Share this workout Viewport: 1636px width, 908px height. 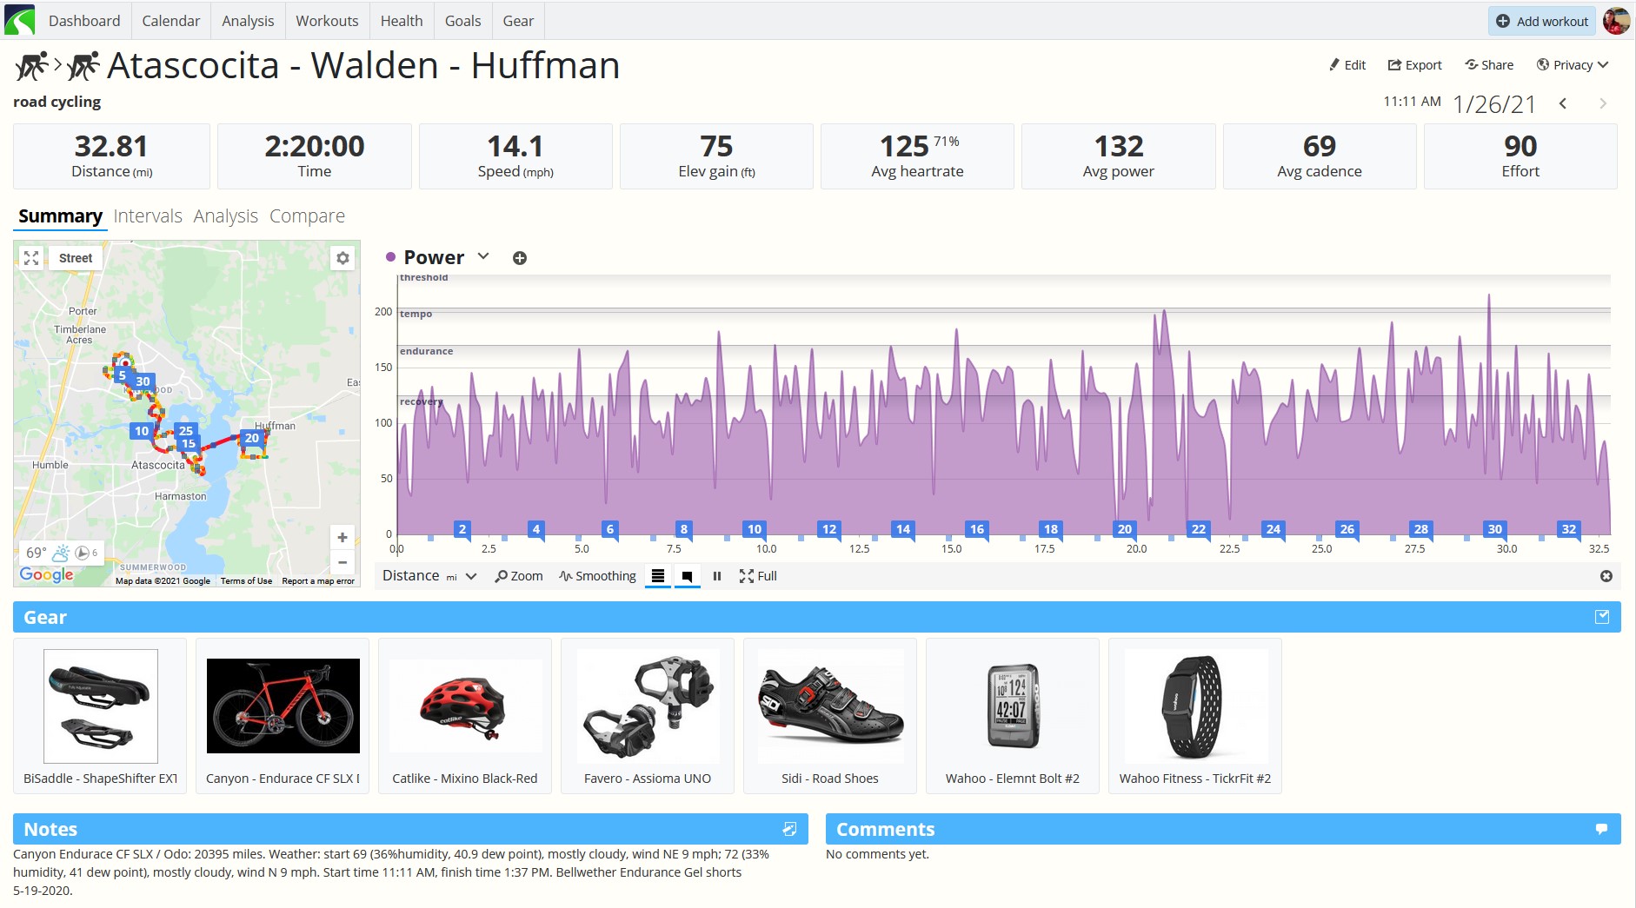[x=1489, y=65]
